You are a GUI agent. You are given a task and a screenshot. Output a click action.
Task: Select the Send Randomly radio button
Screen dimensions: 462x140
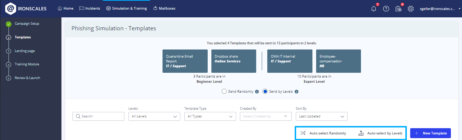pos(224,92)
